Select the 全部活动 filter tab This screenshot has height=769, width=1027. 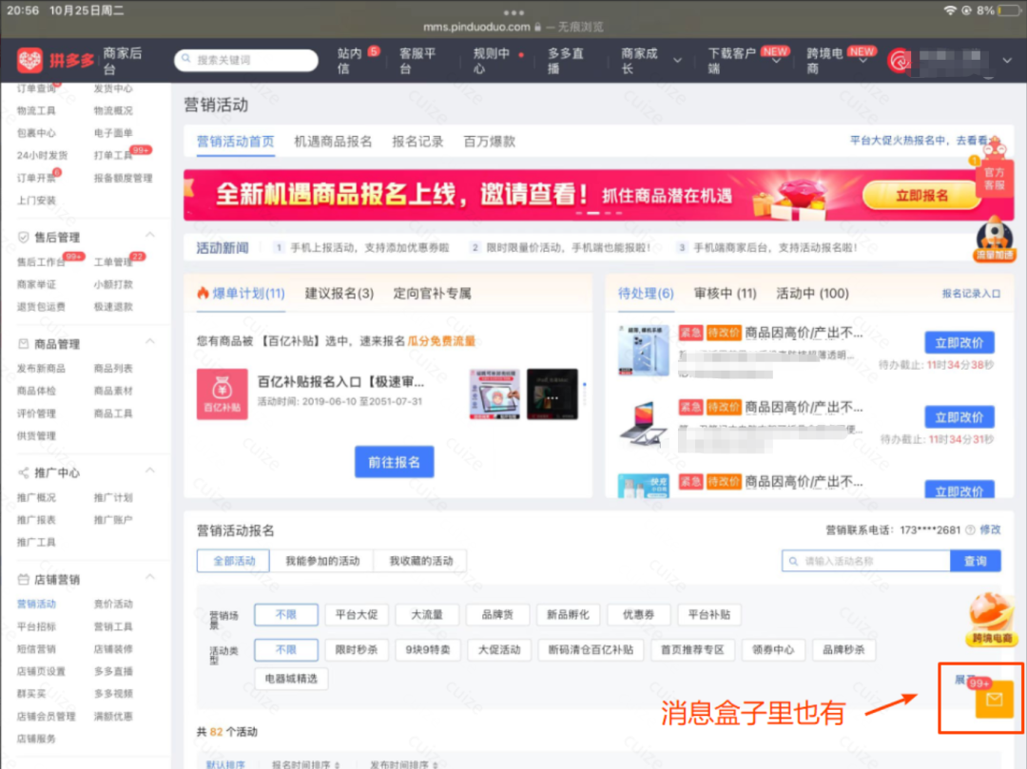coord(233,561)
